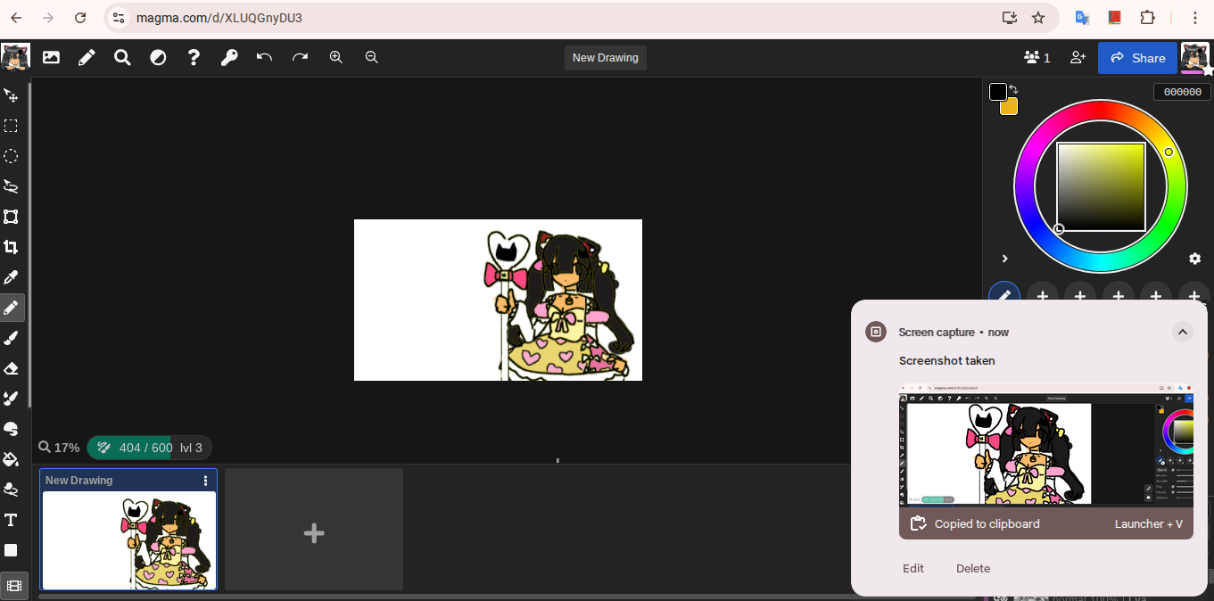Select the Eyedropper tool
Image resolution: width=1214 pixels, height=601 pixels.
(12, 277)
